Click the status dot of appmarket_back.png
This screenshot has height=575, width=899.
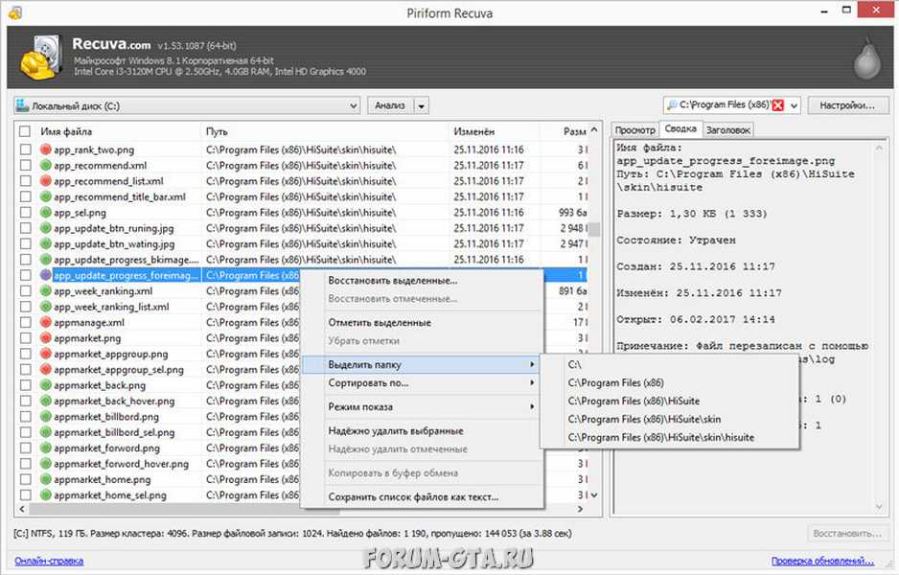pos(46,385)
